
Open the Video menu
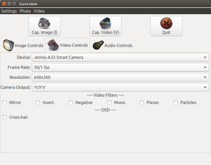point(39,11)
